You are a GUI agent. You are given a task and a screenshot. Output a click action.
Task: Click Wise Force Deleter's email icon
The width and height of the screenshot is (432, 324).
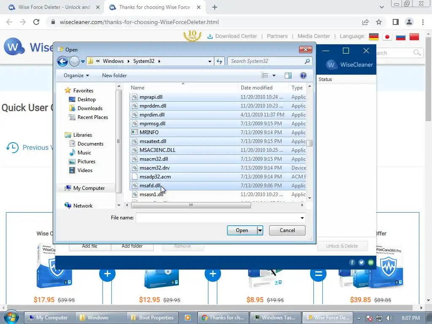tap(371, 262)
